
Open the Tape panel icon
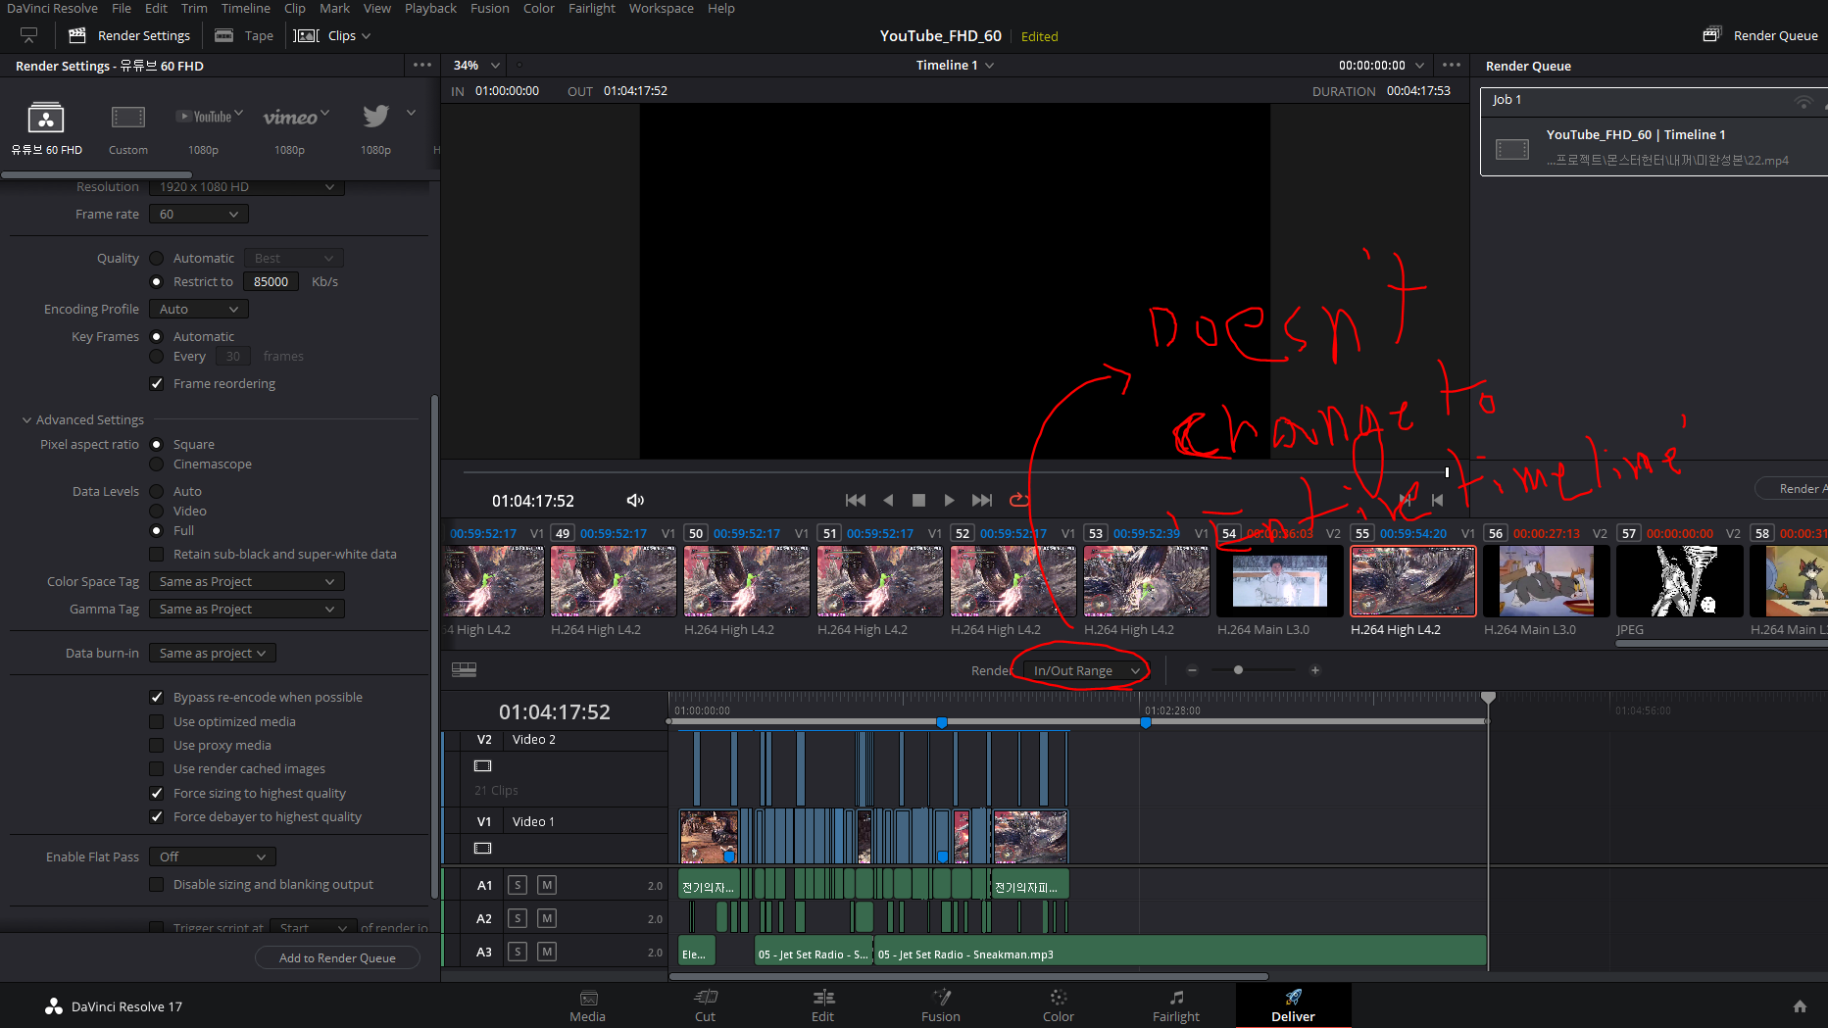(x=224, y=35)
